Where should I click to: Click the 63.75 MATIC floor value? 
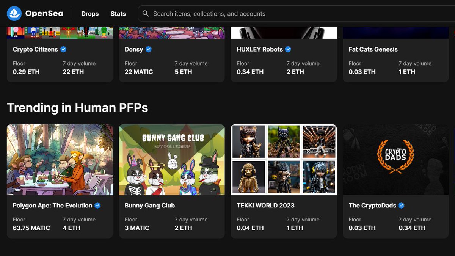[31, 228]
